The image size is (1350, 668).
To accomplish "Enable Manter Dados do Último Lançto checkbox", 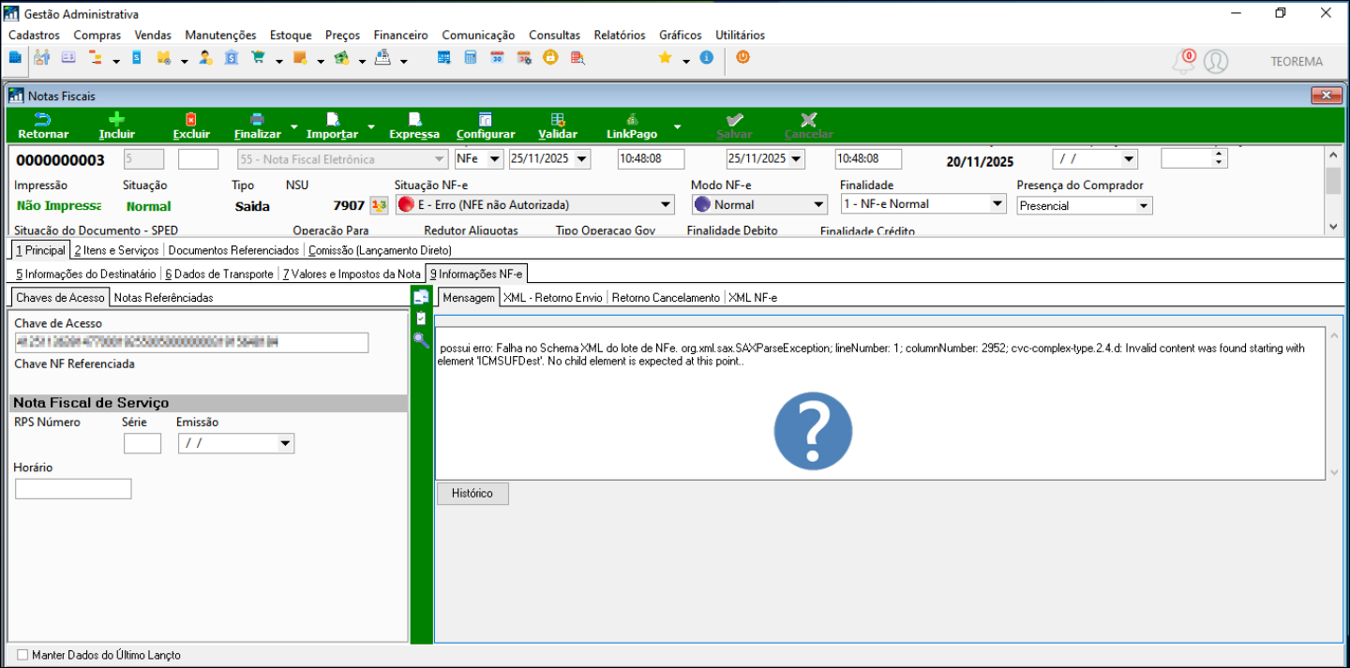I will (x=23, y=655).
